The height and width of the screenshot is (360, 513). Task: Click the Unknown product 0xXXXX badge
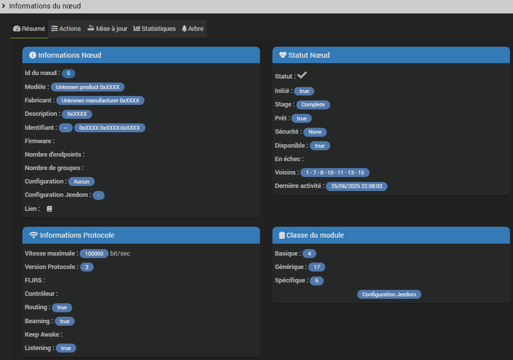[x=87, y=87]
